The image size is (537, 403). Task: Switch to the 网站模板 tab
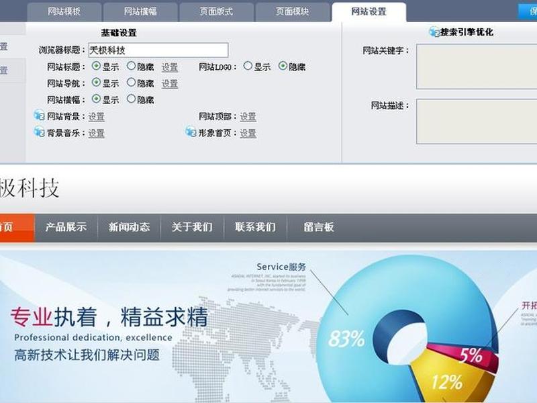pos(64,12)
